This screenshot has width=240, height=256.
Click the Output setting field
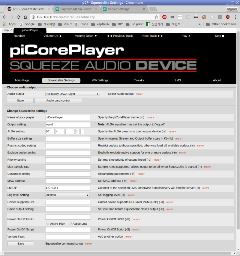click(x=68, y=125)
